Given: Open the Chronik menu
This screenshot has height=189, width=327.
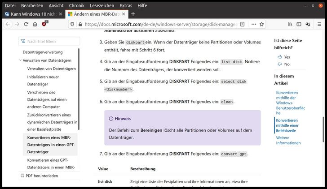Looking at the screenshot, I should 76,6.
